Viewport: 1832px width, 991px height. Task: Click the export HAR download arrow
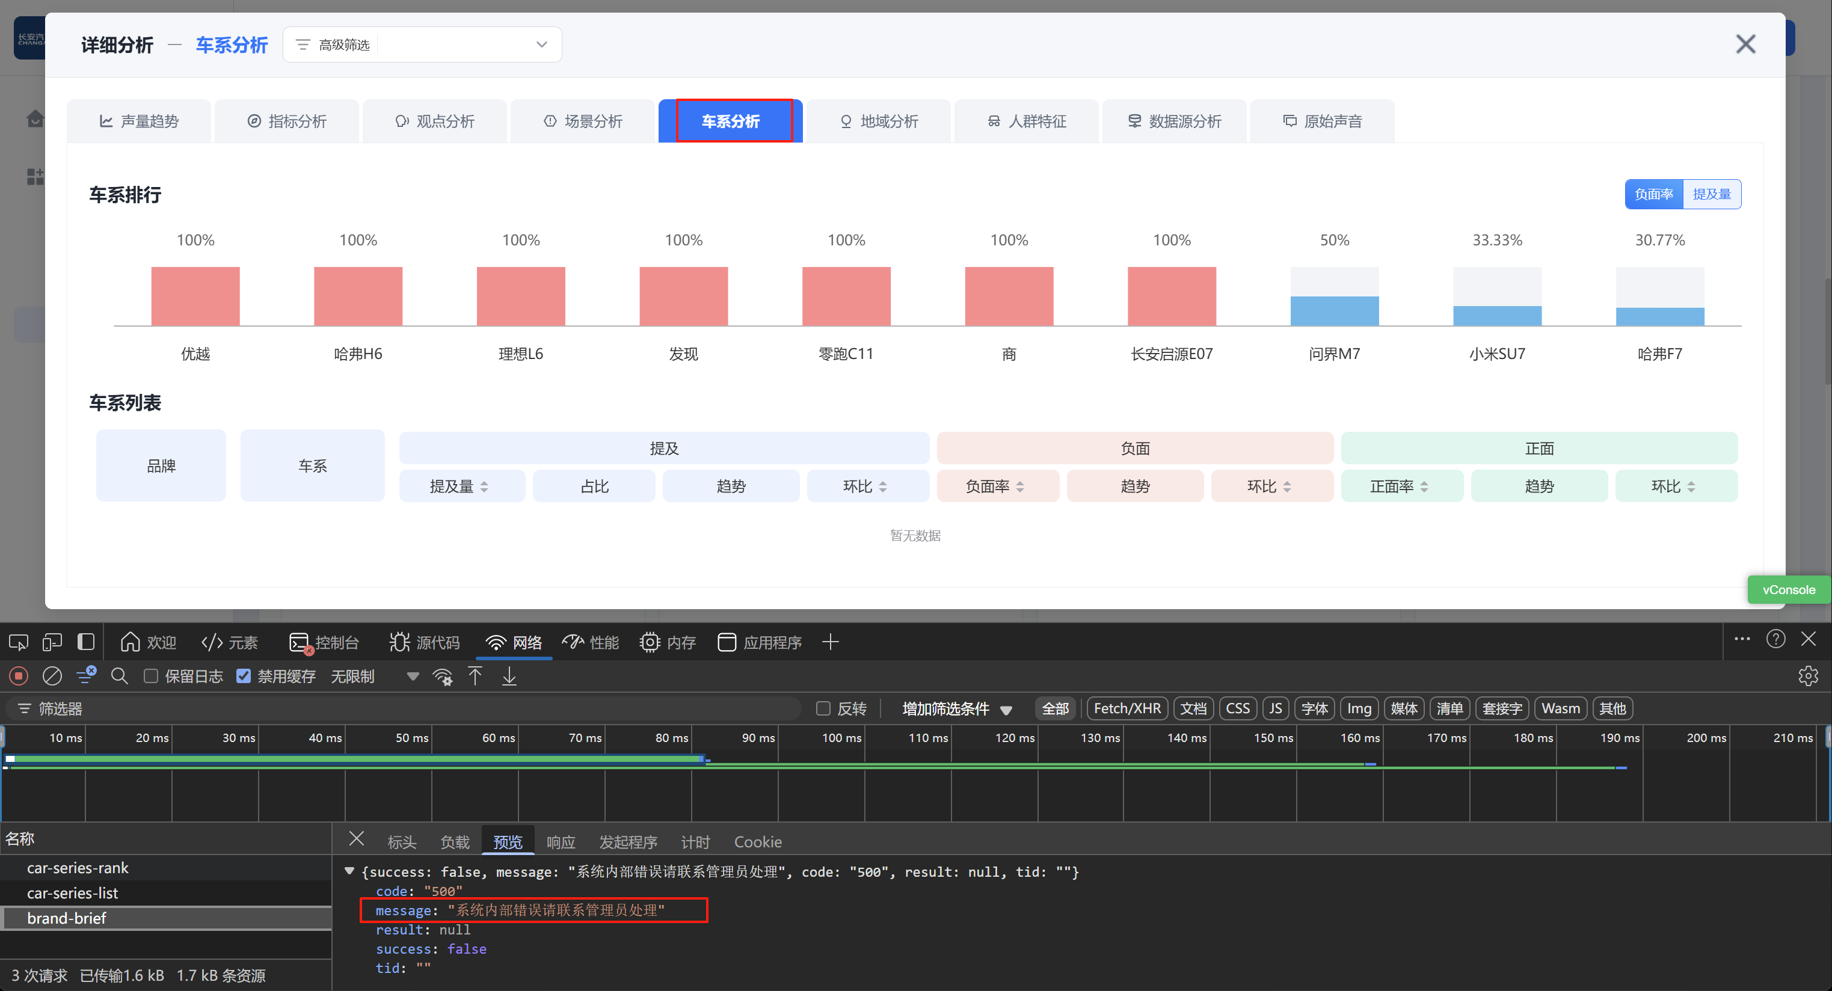pyautogui.click(x=509, y=676)
